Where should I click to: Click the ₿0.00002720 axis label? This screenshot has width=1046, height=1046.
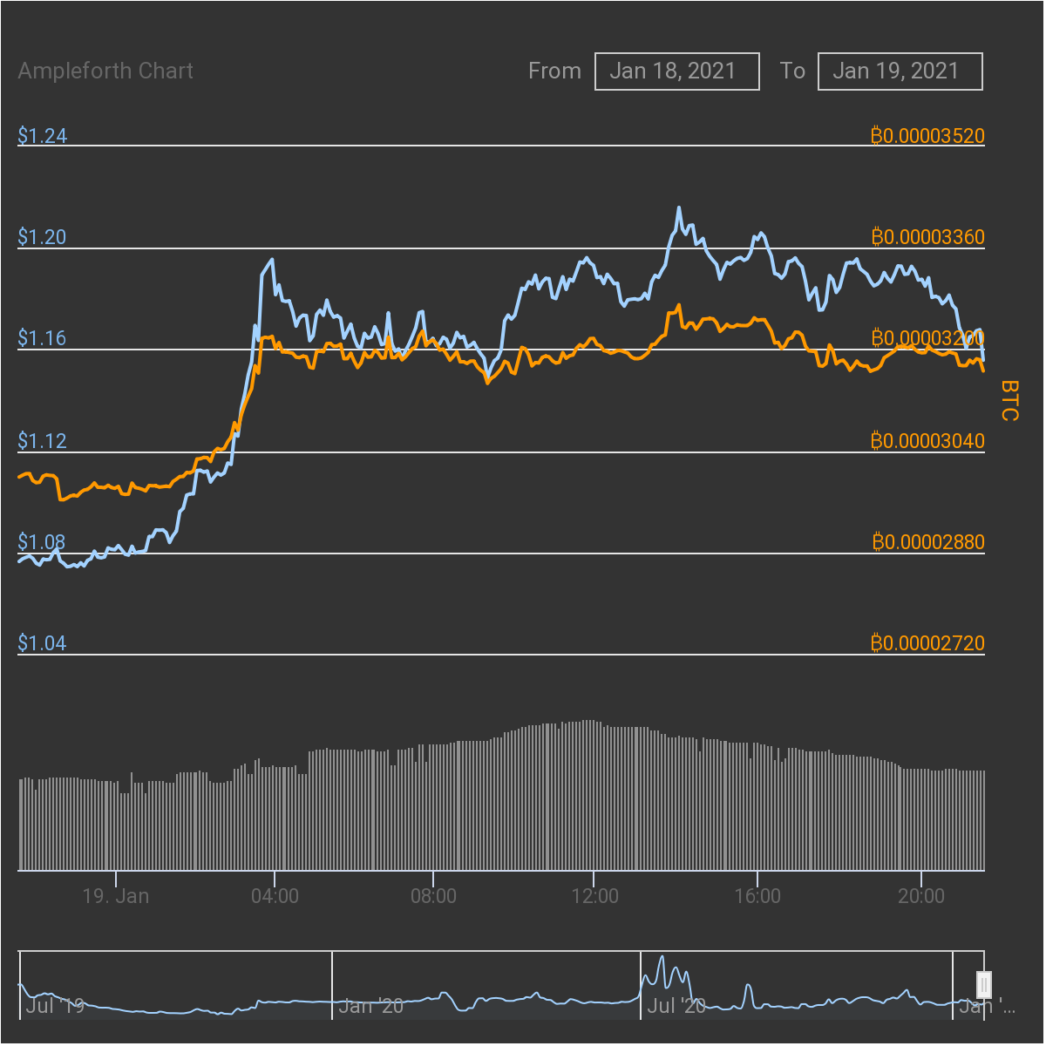(927, 643)
